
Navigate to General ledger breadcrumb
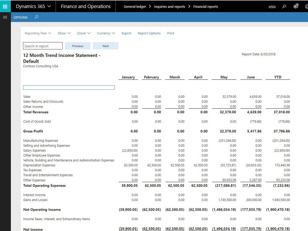click(135, 6)
